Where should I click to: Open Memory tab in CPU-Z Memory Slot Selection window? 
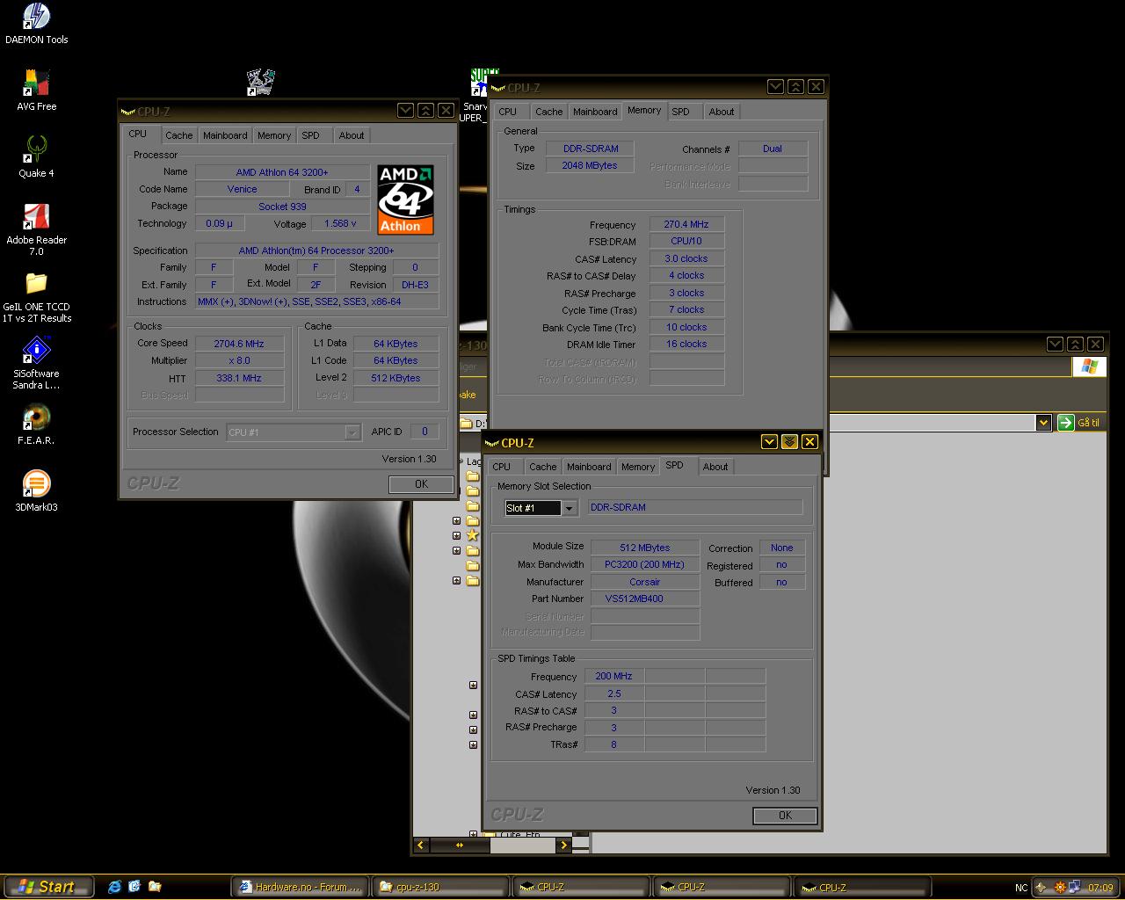click(x=638, y=467)
